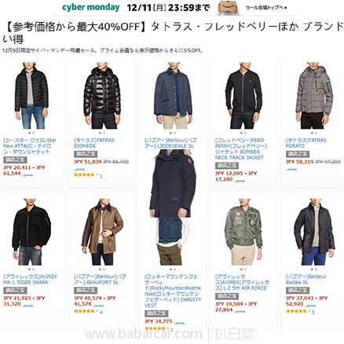Viewport: 344px width, 344px height.
Task: Switch image dot under FRED PERRY jacket
Action: click(245, 133)
